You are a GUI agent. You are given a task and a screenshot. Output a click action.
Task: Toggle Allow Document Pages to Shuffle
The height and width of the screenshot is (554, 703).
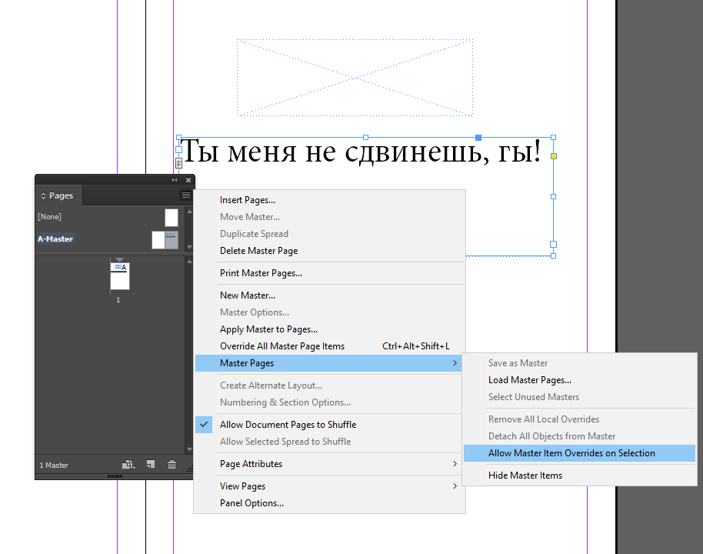point(329,425)
